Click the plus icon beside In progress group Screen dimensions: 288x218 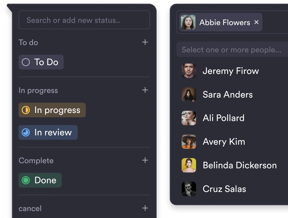tap(145, 90)
